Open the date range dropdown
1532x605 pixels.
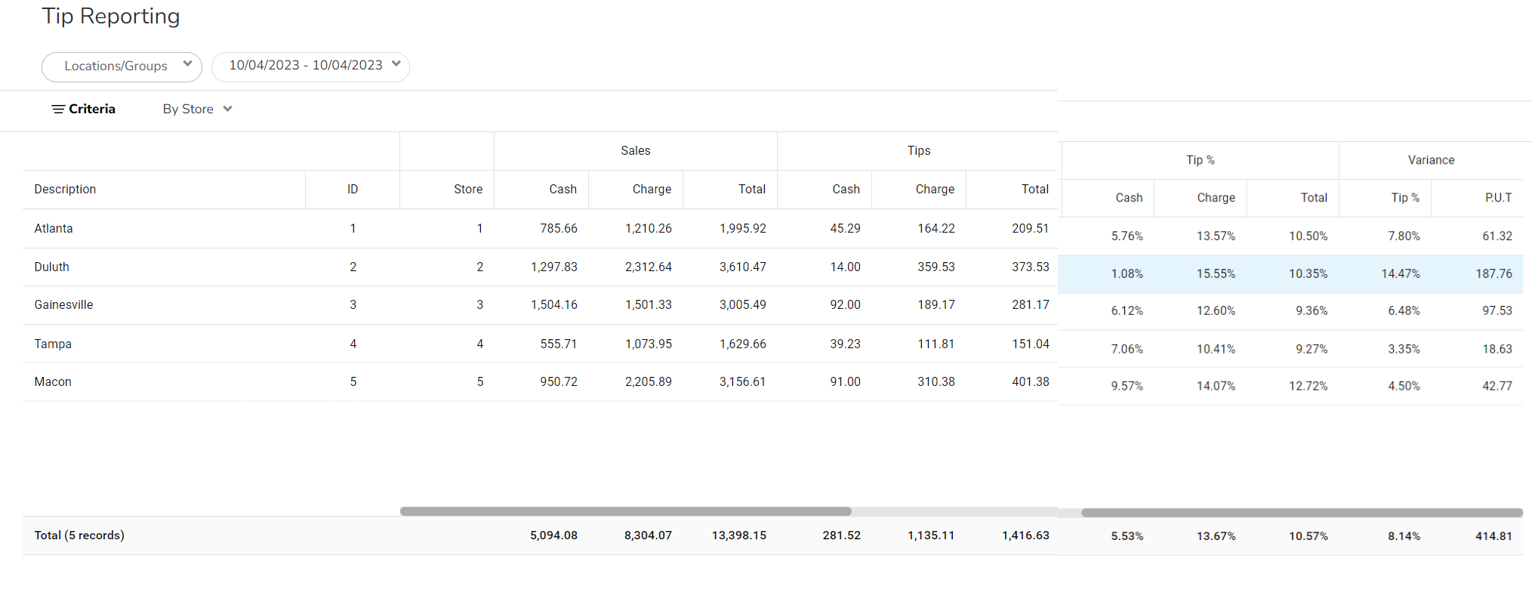click(x=310, y=66)
